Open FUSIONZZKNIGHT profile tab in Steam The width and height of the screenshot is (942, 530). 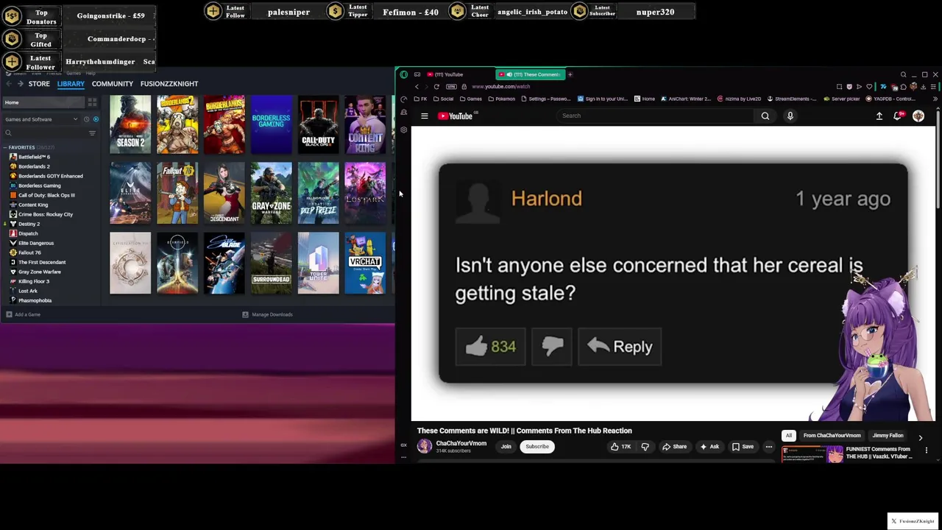click(169, 84)
